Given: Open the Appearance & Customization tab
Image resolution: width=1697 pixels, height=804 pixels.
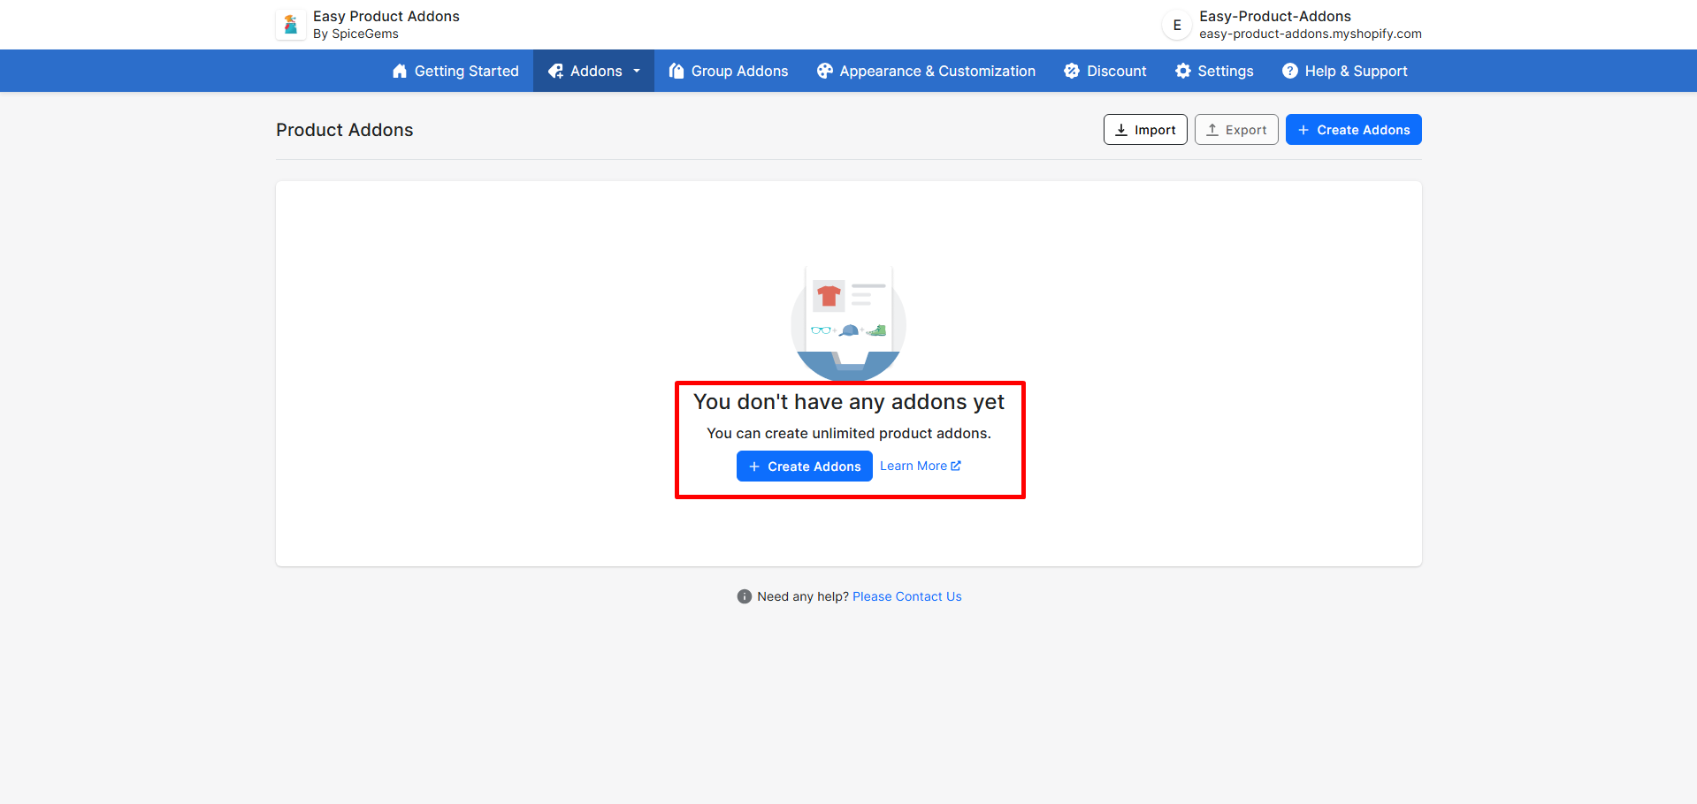Looking at the screenshot, I should click(x=936, y=72).
